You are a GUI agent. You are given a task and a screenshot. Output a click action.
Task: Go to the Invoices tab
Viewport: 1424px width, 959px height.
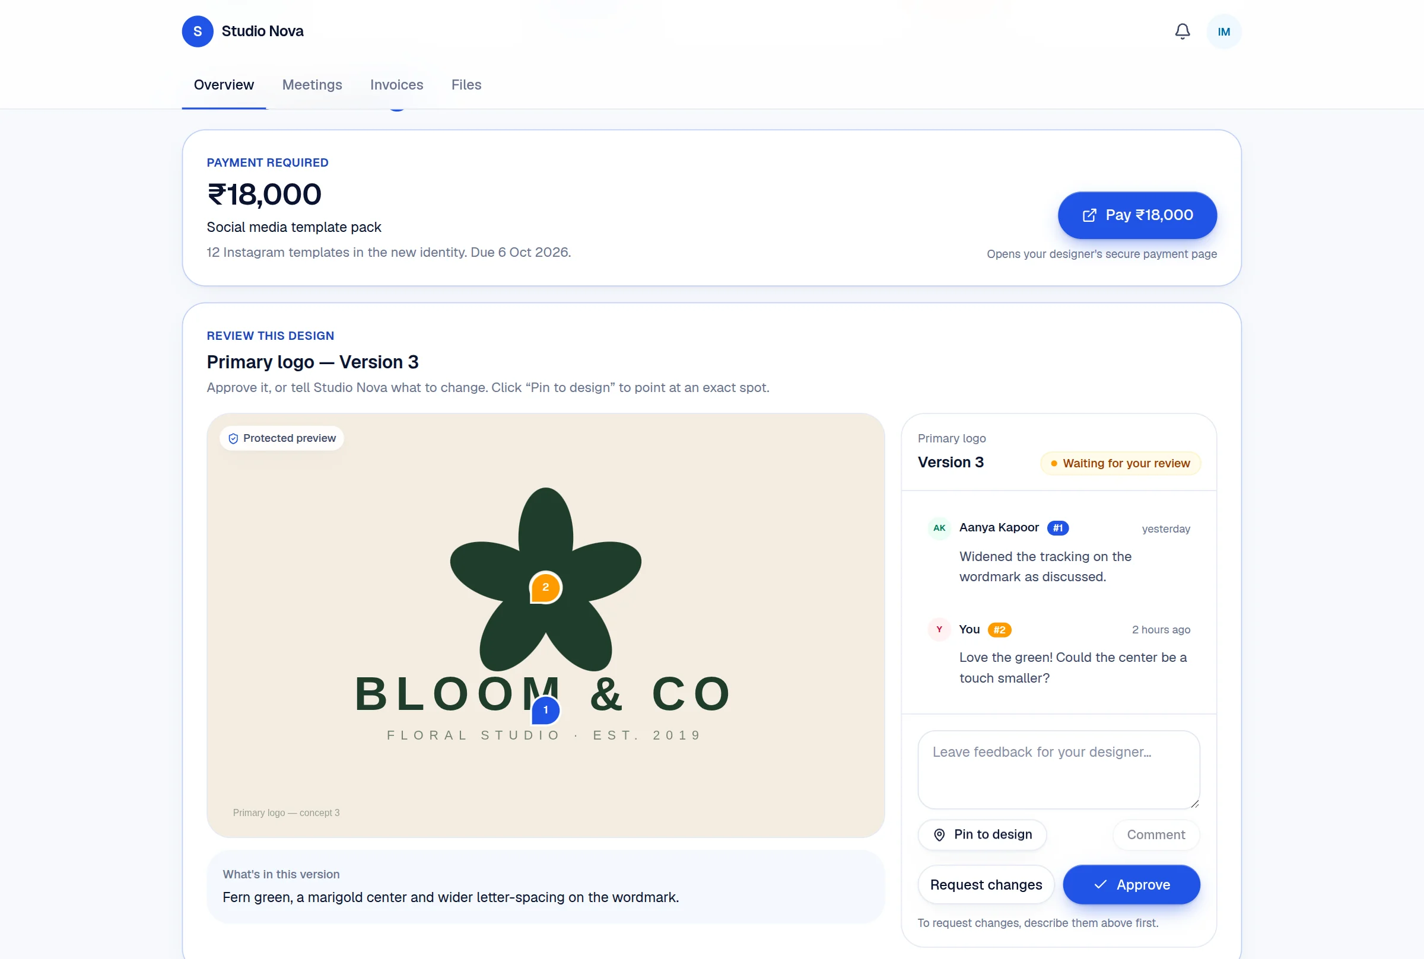tap(396, 85)
